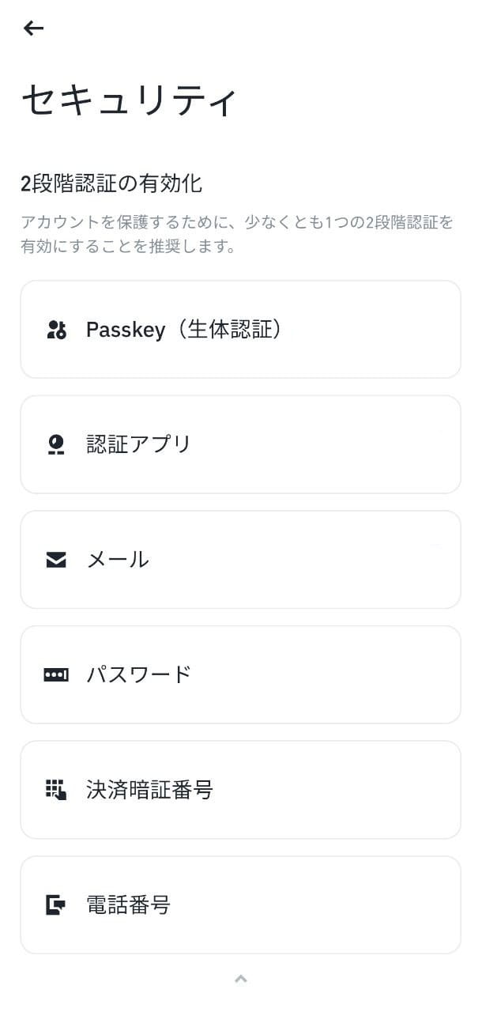The height and width of the screenshot is (1012, 482).
Task: Select パスワード from the verification method list
Action: (x=240, y=674)
